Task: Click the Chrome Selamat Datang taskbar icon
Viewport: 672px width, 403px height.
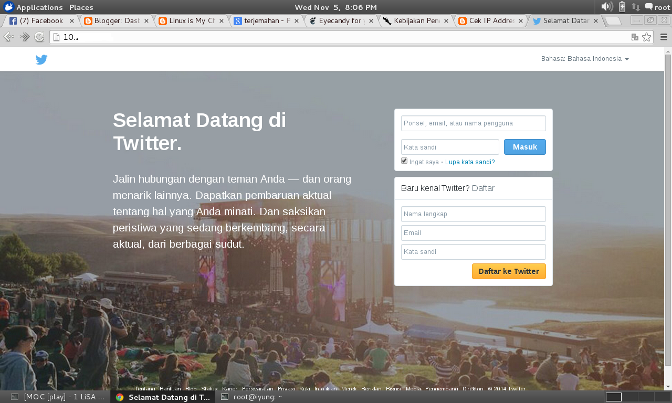Action: pyautogui.click(x=119, y=397)
